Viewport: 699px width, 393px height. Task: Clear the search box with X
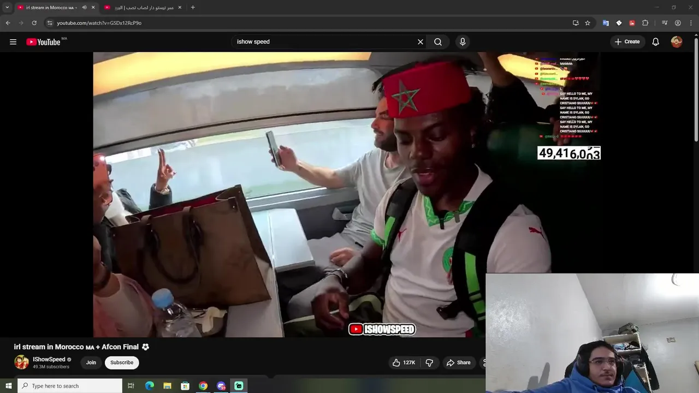(x=420, y=42)
